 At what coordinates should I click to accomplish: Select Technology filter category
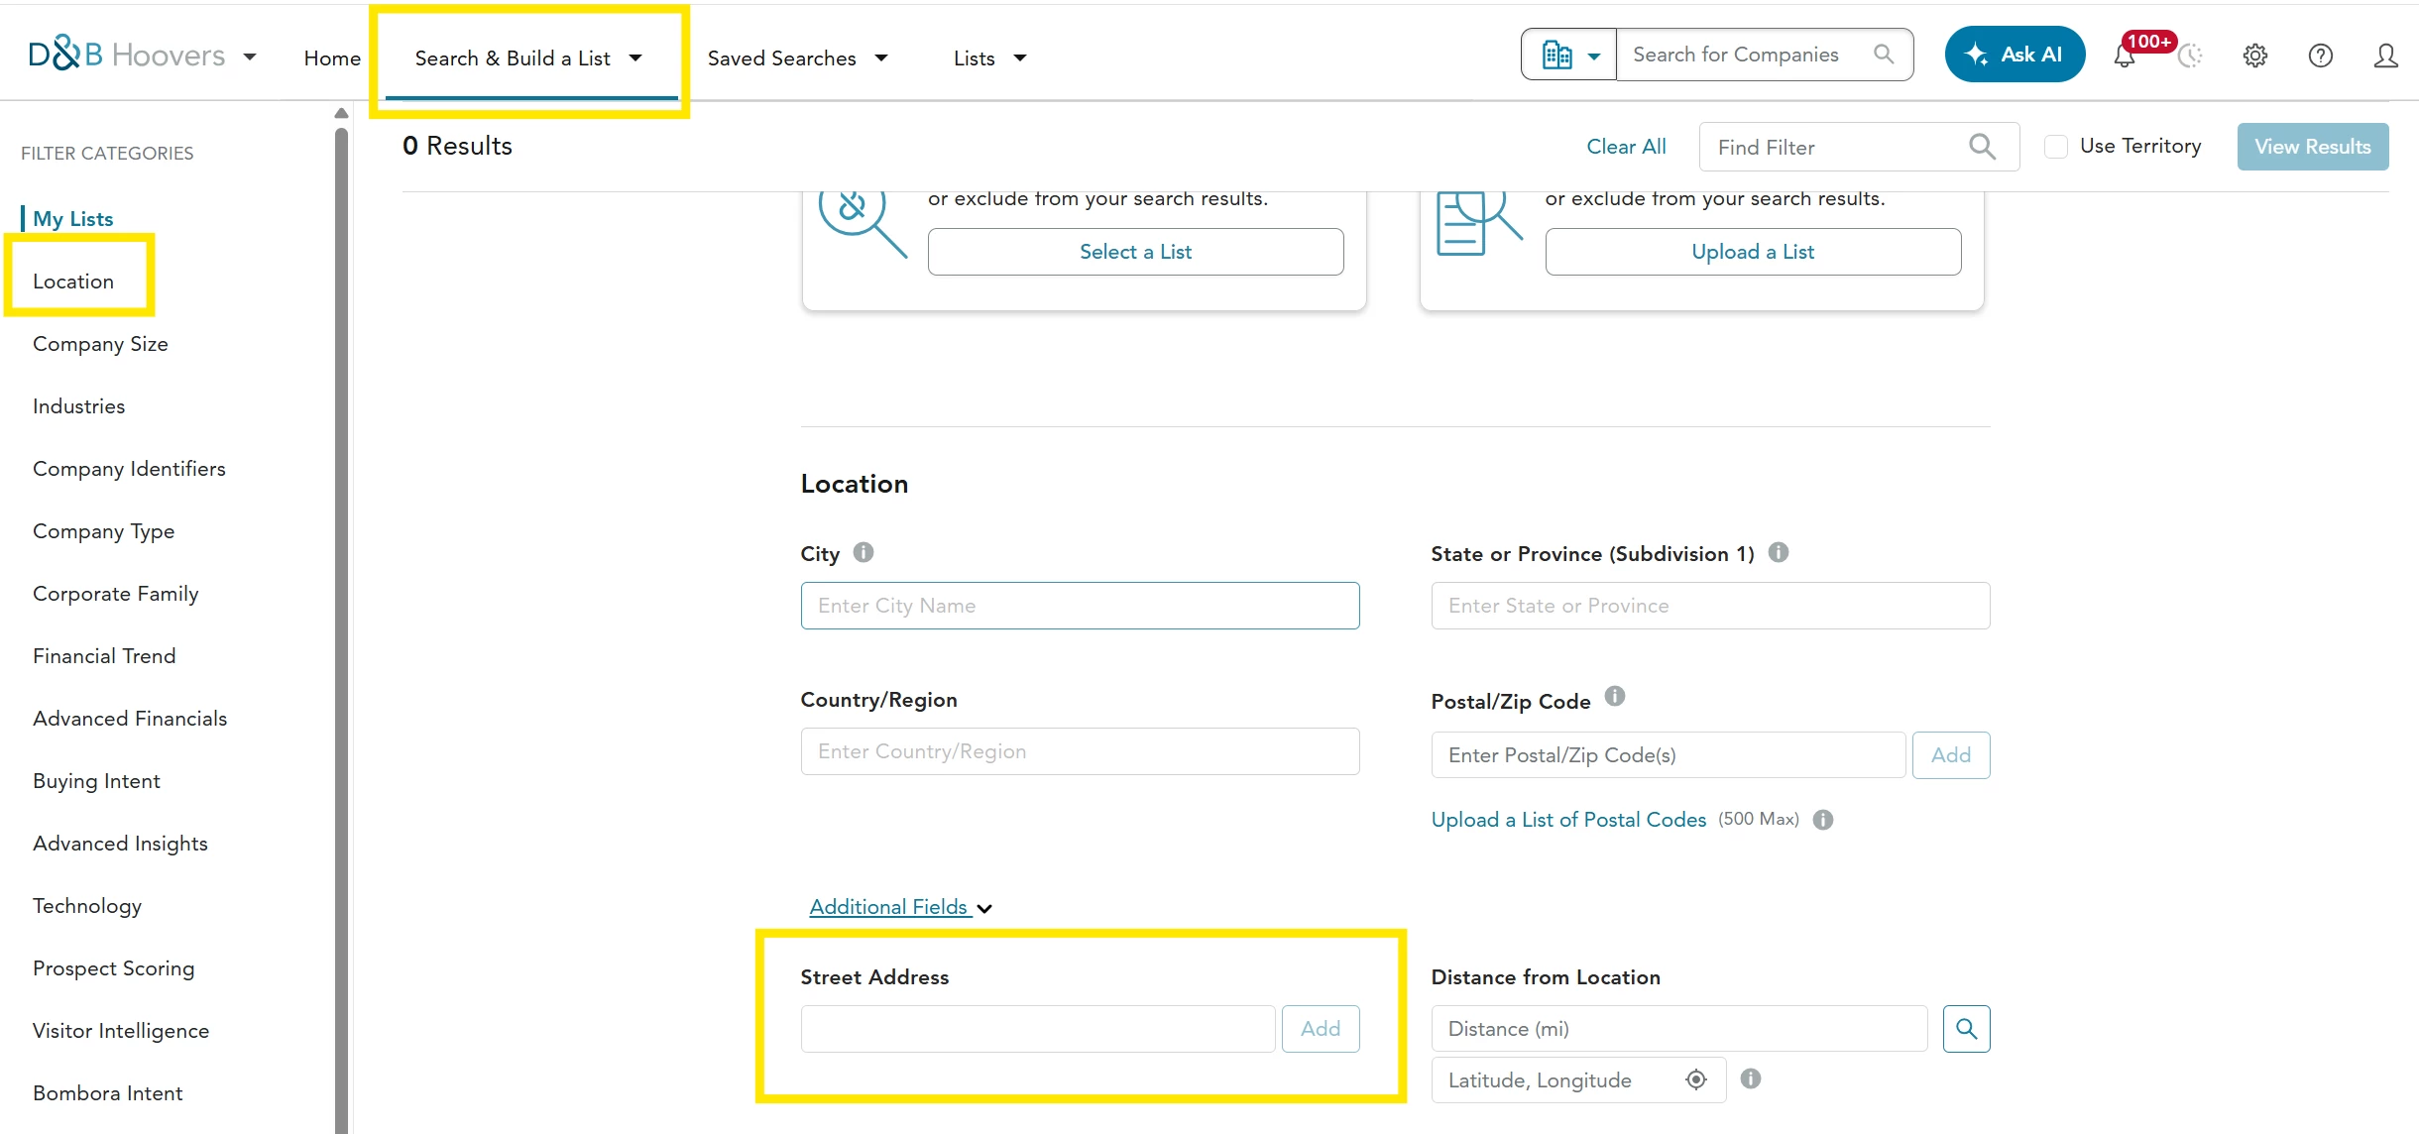(x=87, y=905)
